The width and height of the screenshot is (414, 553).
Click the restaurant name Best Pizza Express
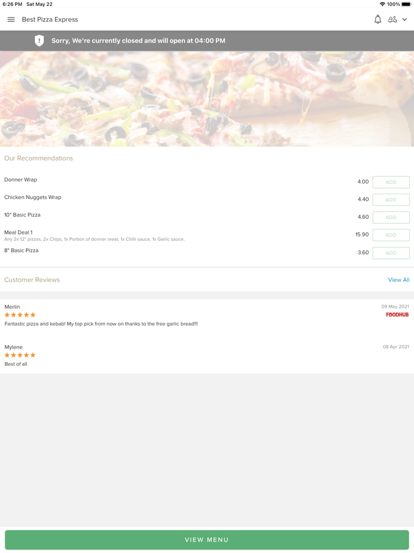[50, 20]
